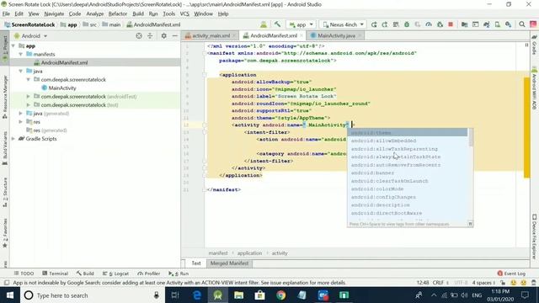Click the Run with Coverage icon

(418, 24)
